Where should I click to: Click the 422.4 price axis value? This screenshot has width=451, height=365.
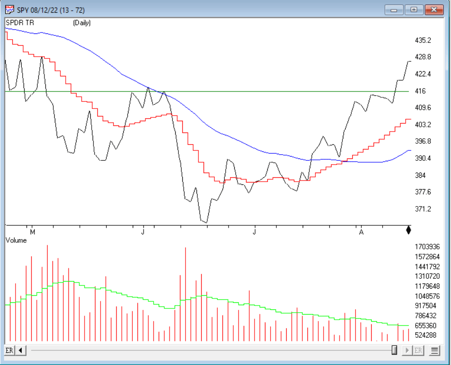(x=423, y=74)
